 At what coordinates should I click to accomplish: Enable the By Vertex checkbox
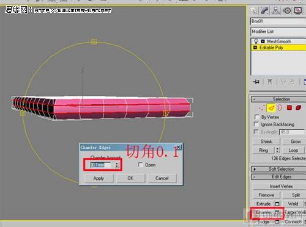point(256,117)
